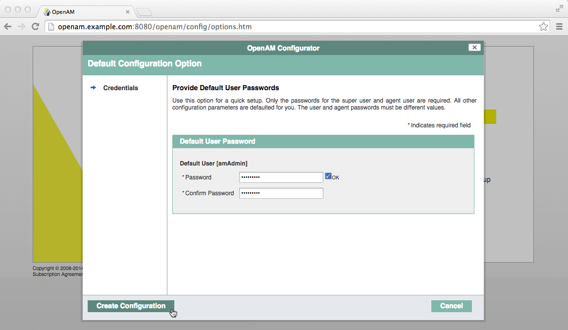
Task: Open a new browser tab
Action: pos(144,12)
